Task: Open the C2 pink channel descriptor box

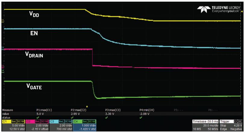Action: pyautogui.click(x=37, y=125)
